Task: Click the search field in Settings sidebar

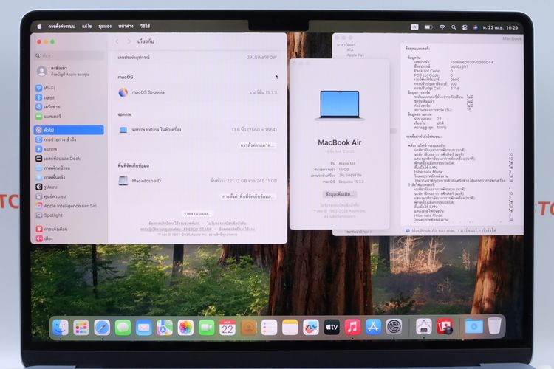Action: tap(69, 55)
